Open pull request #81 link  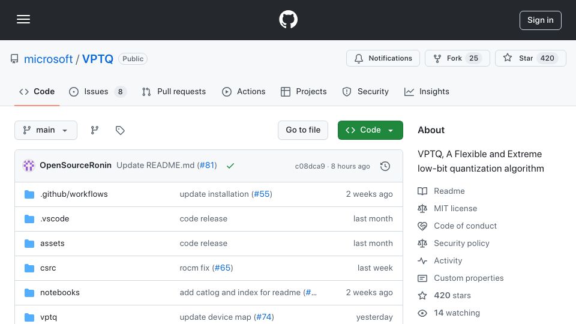207,166
